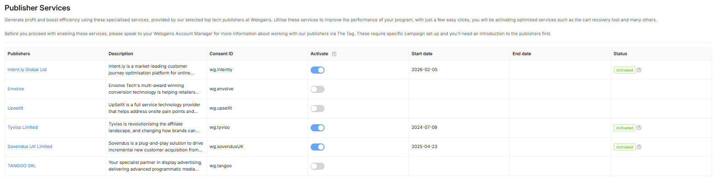
Task: Click the help icon beside intent.ly's Activated status
Action: pyautogui.click(x=639, y=70)
